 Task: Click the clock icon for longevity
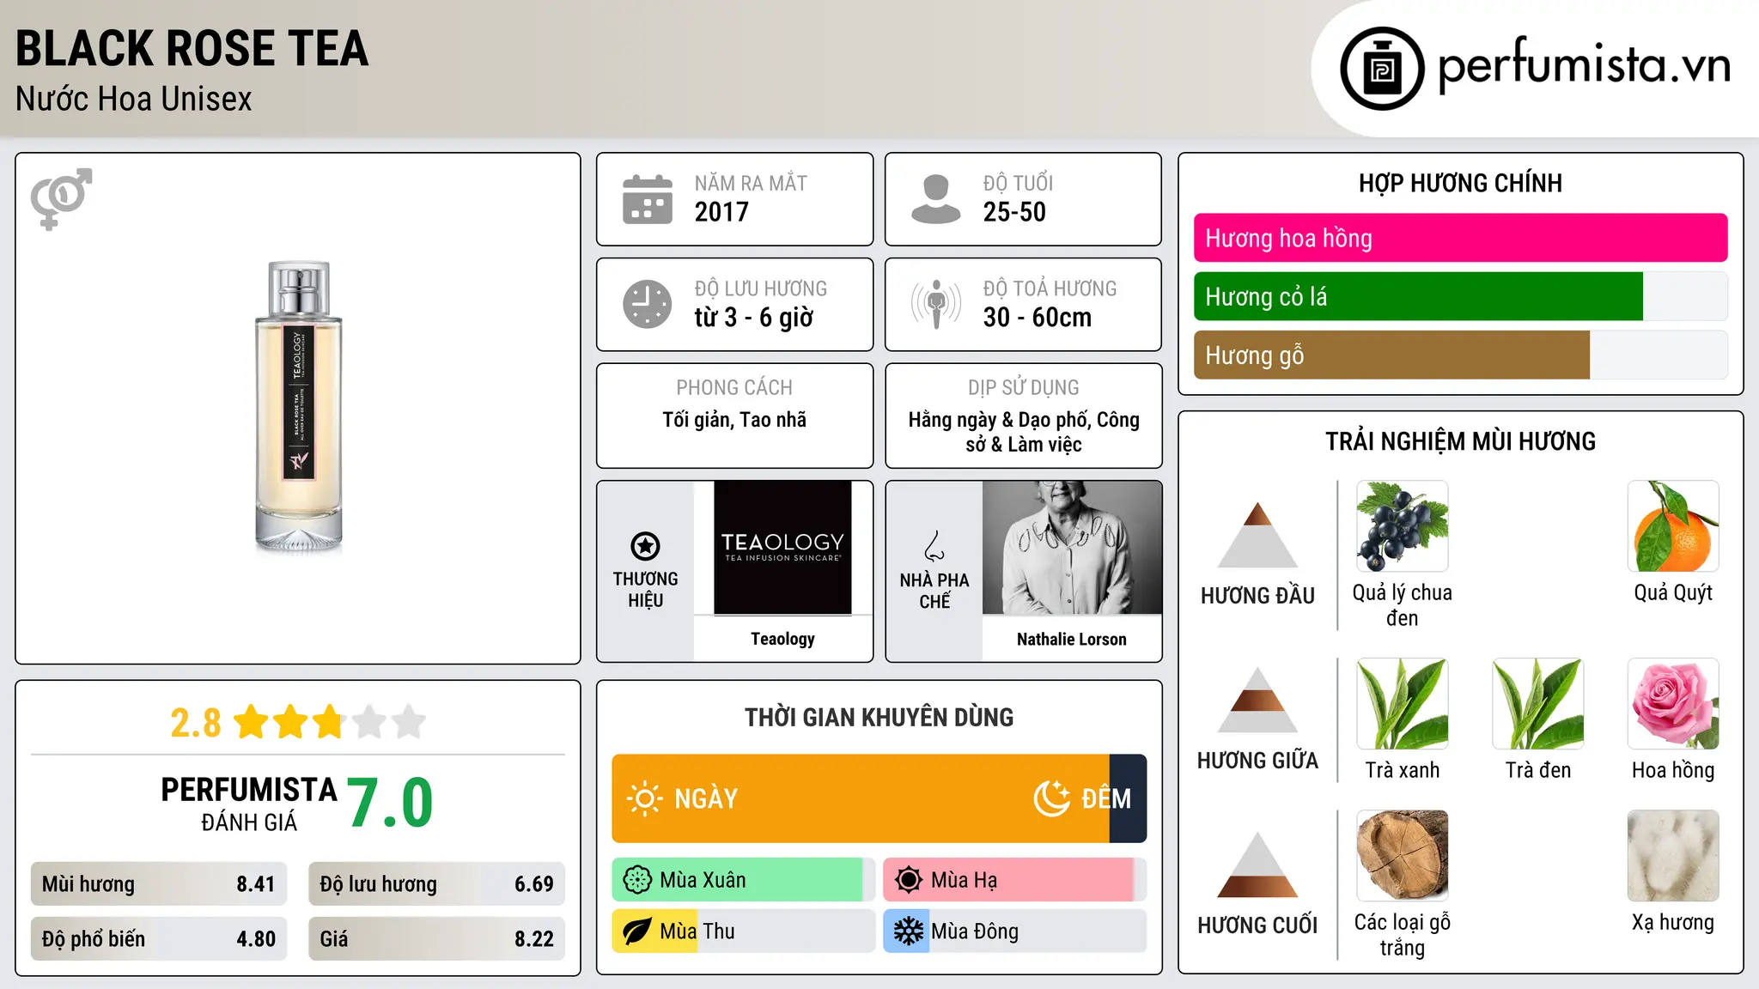[648, 304]
